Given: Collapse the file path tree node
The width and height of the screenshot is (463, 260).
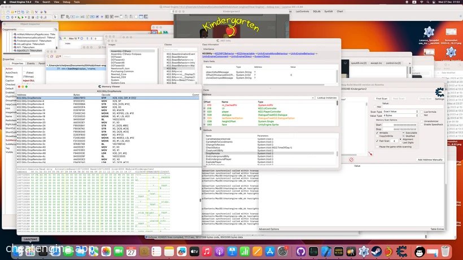Looking at the screenshot, I should pyautogui.click(x=47, y=65).
